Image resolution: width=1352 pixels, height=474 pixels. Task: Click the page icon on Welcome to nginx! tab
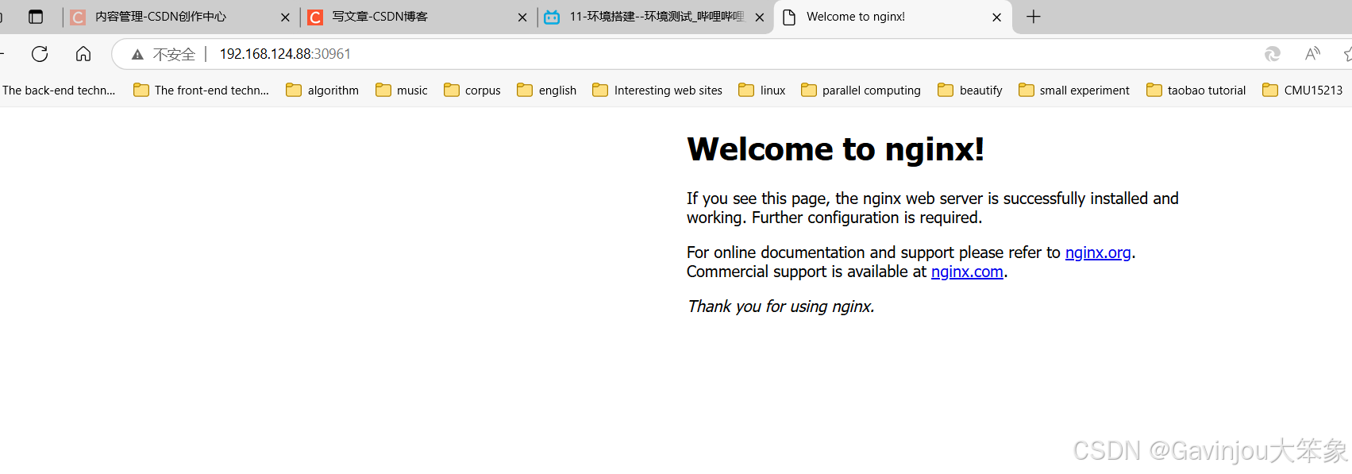789,17
